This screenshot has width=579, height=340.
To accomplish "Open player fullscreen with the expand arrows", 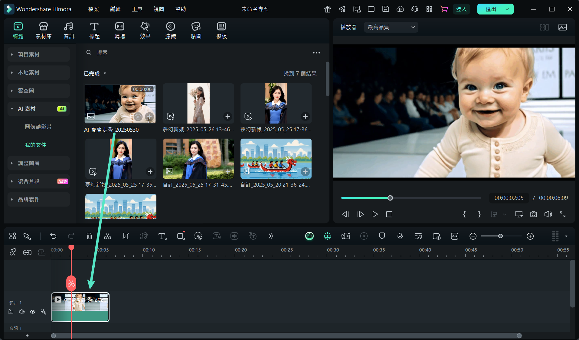I will point(563,214).
